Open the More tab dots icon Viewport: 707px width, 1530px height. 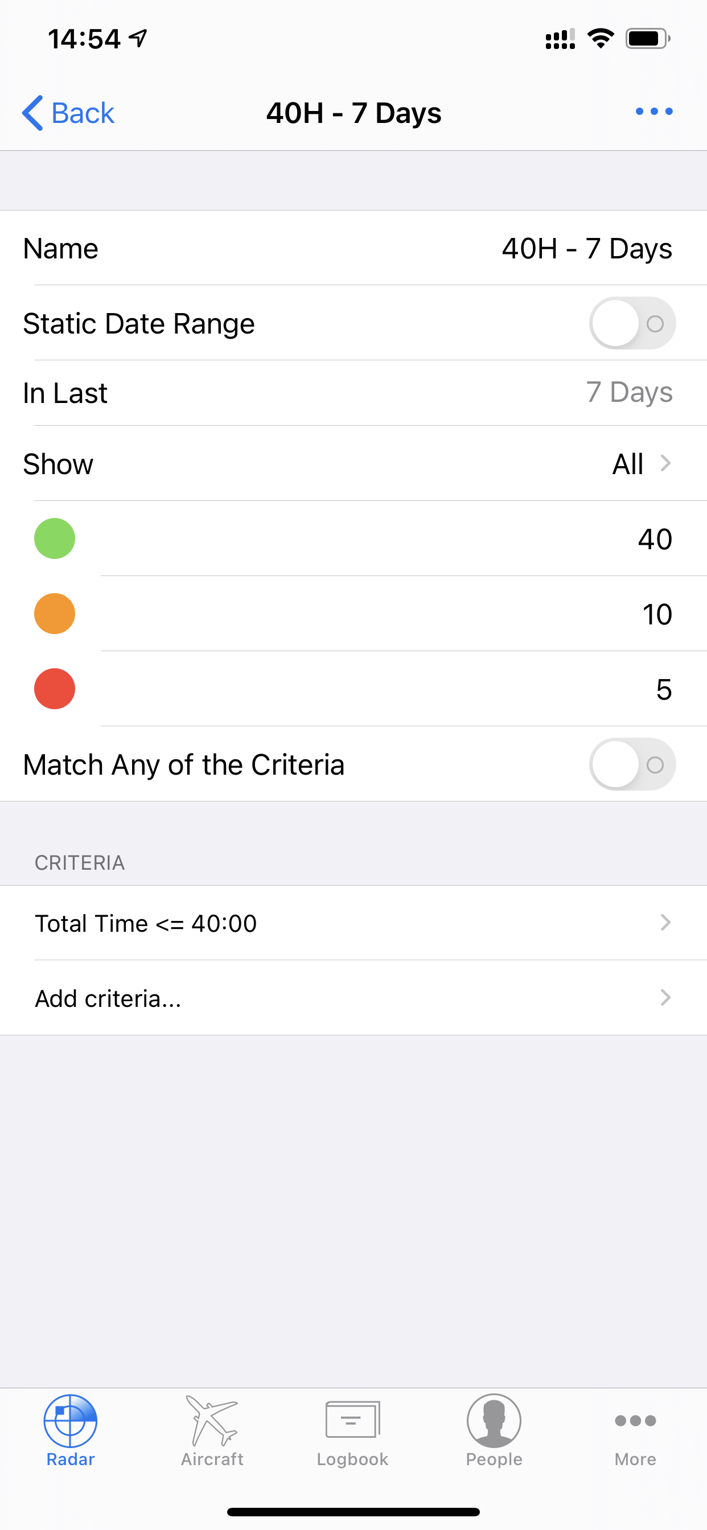coord(635,1421)
